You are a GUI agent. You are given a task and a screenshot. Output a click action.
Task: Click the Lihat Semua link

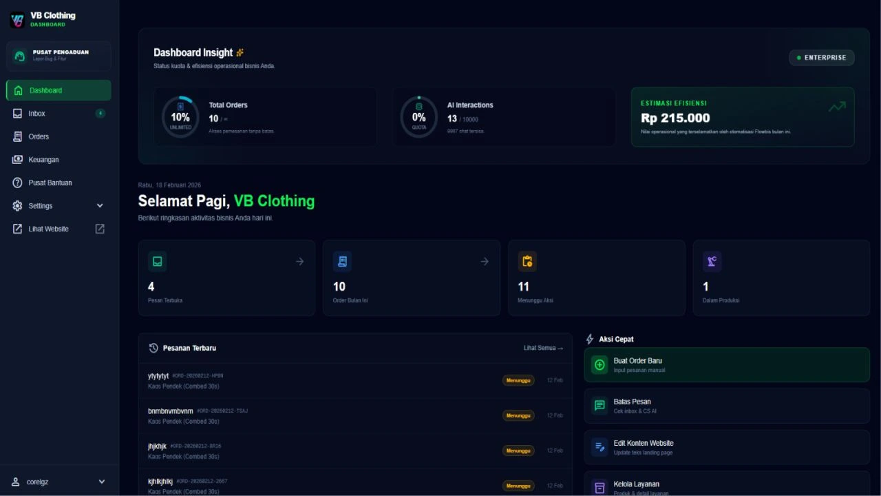[543, 348]
